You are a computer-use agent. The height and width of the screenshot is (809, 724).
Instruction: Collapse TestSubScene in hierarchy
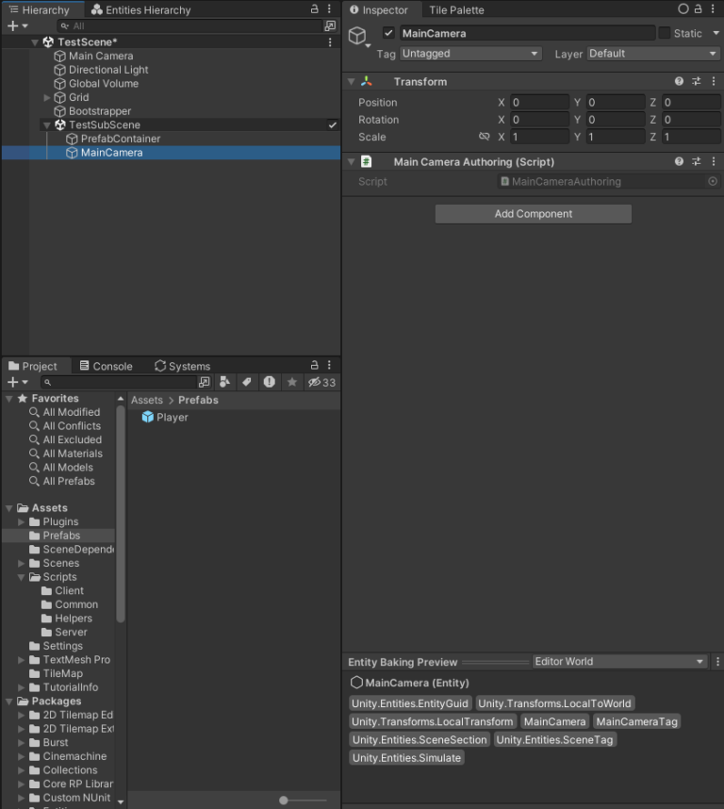(47, 124)
